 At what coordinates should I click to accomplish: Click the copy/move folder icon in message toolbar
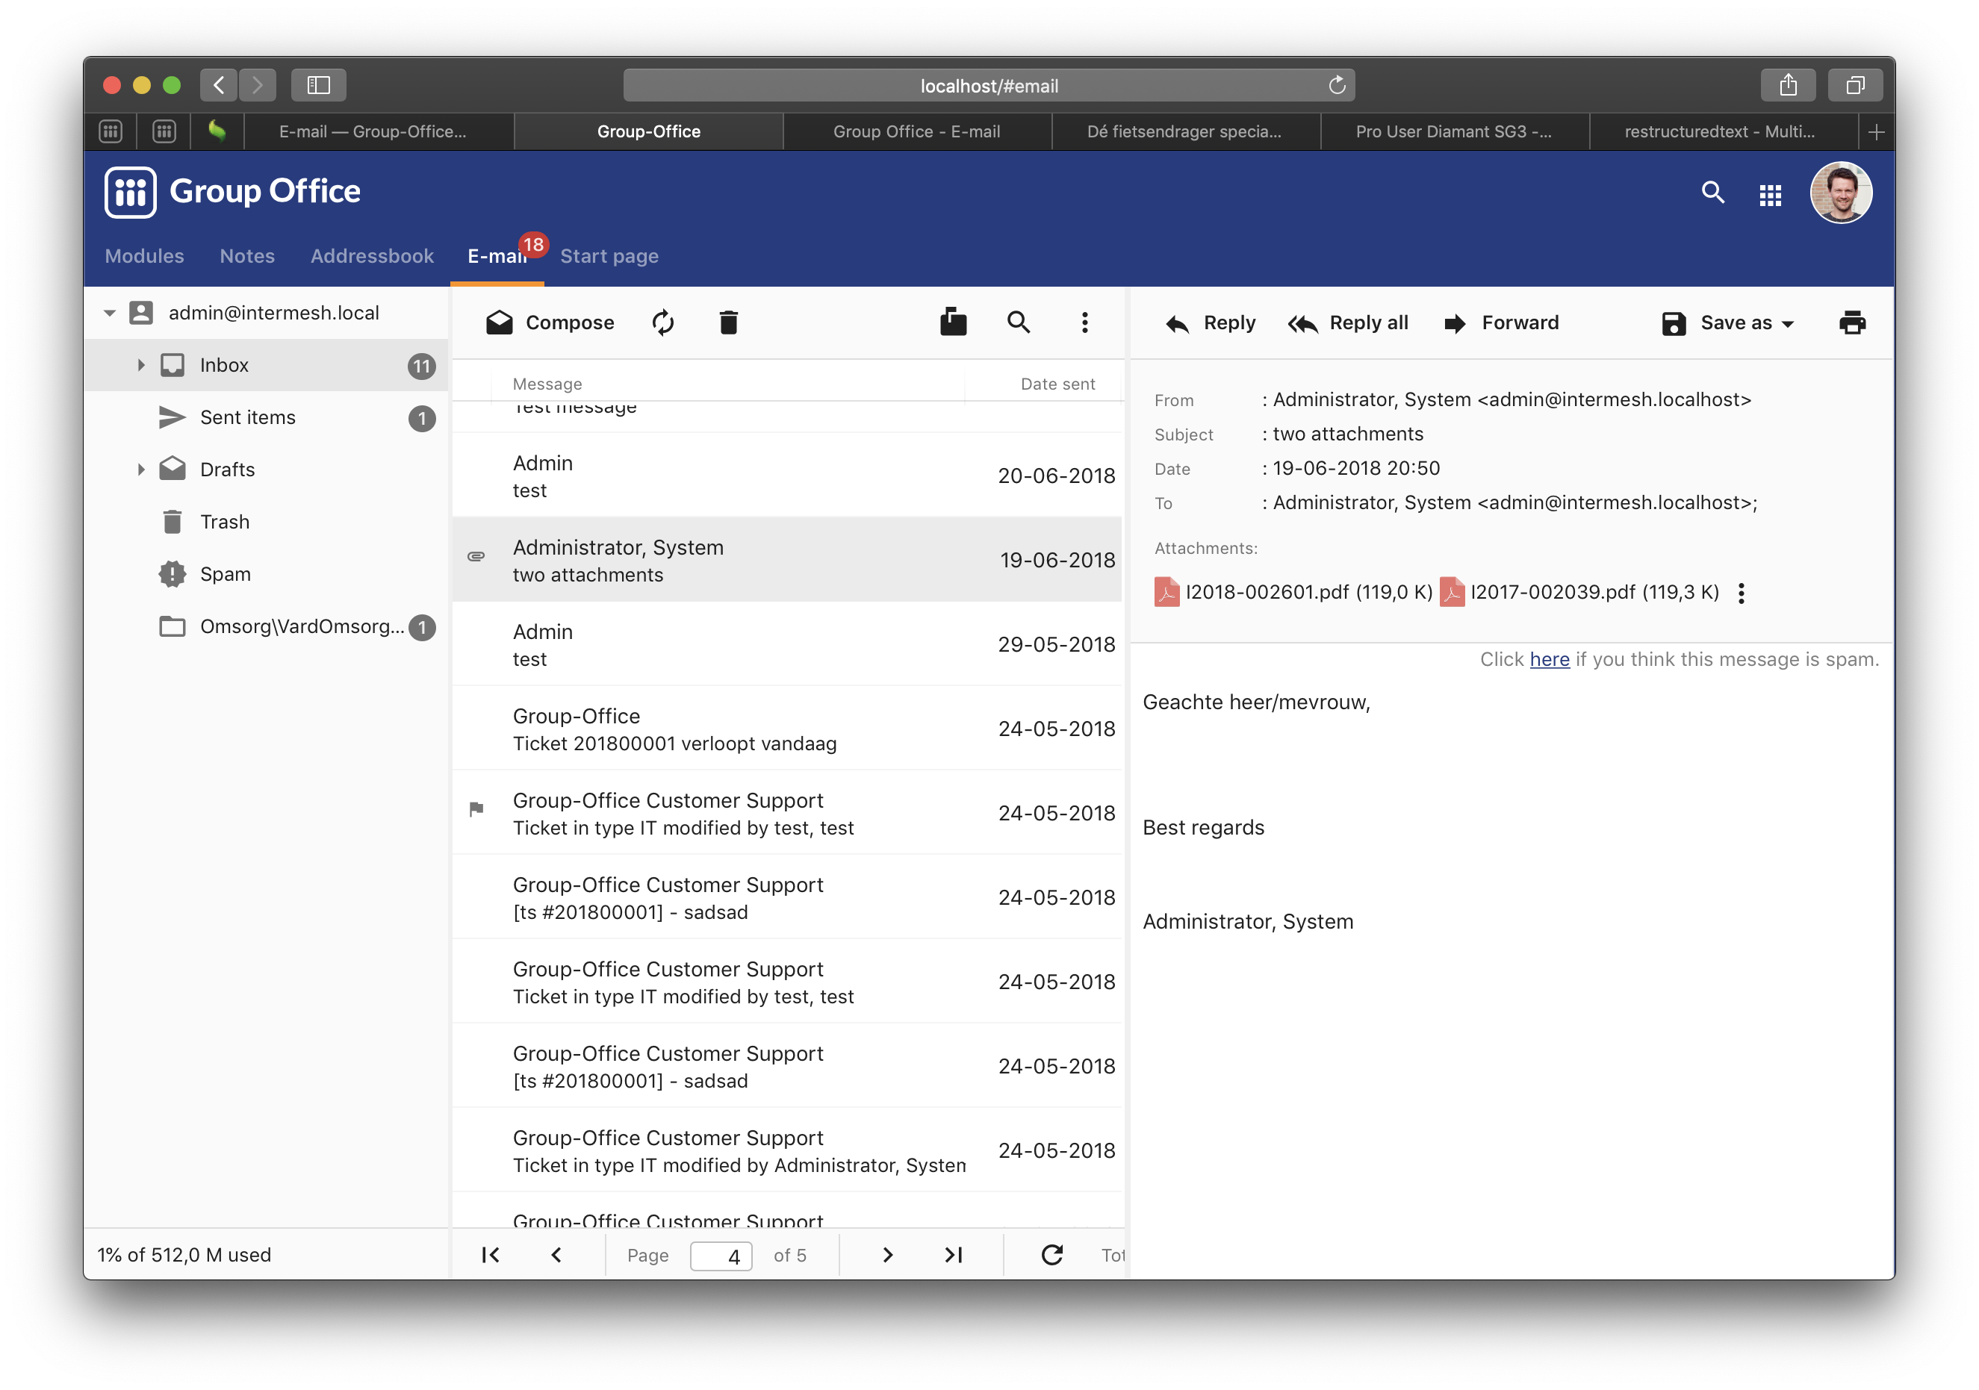pos(954,322)
